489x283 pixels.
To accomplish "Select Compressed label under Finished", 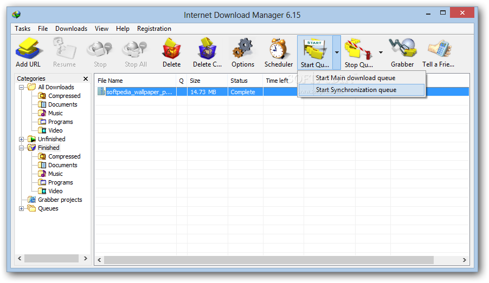I will [65, 156].
